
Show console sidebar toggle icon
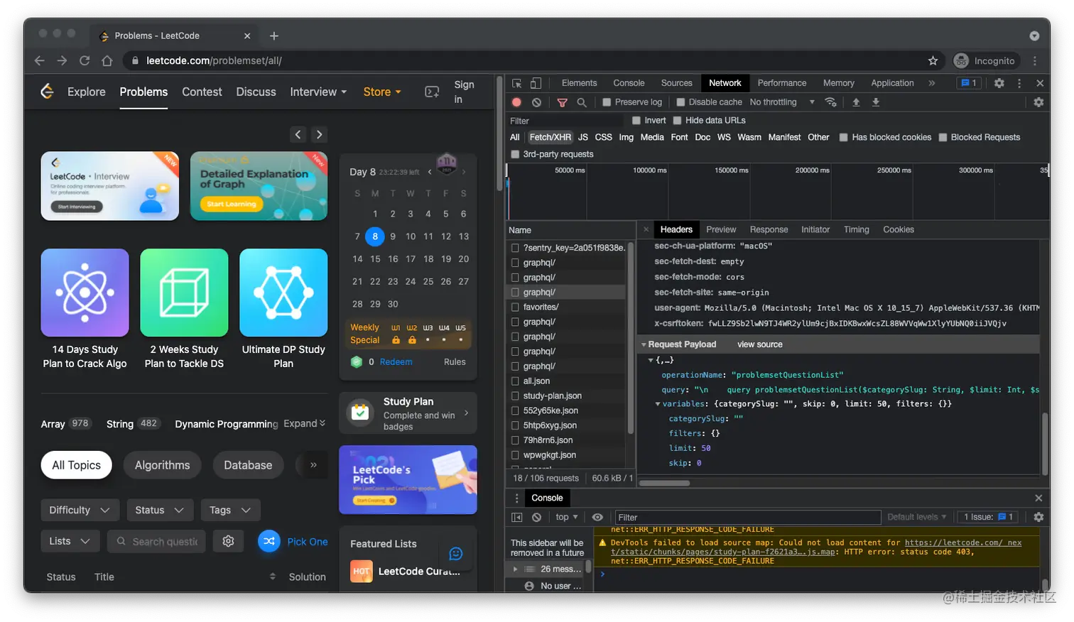click(517, 517)
